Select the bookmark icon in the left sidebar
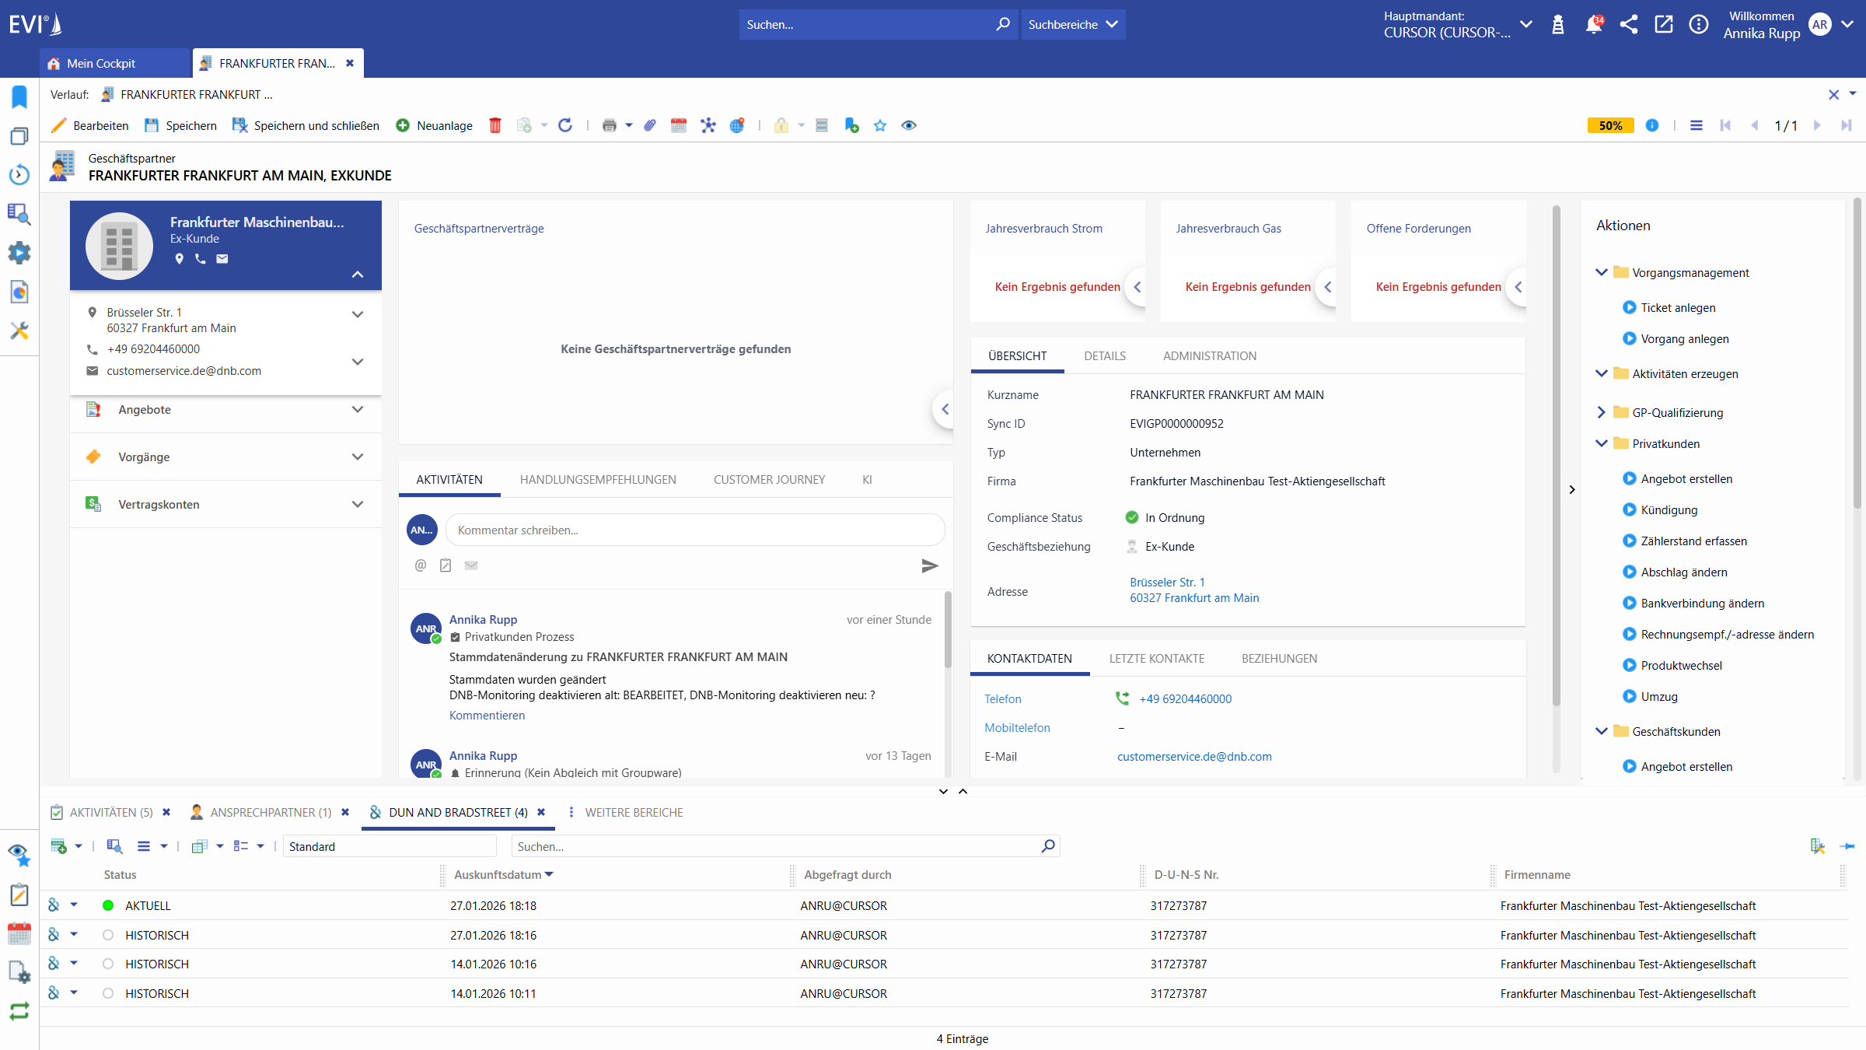 coord(18,96)
